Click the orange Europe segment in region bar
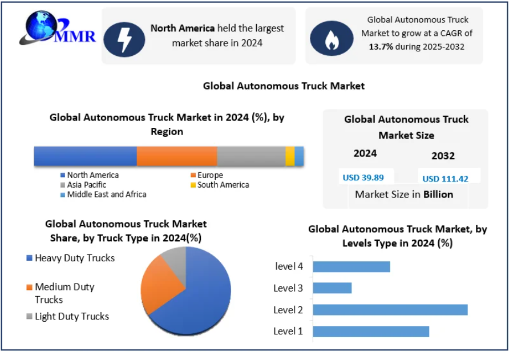Viewport: 509px width, 352px height. click(x=176, y=156)
